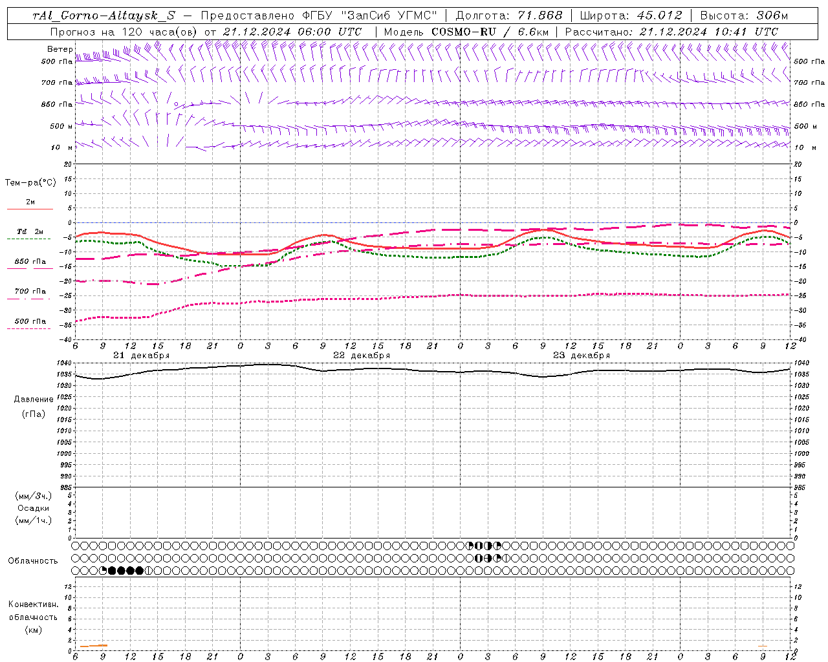Viewport: 828px width, 662px height.
Task: Click the 700 гПа temperature legend entry
Action: click(30, 291)
